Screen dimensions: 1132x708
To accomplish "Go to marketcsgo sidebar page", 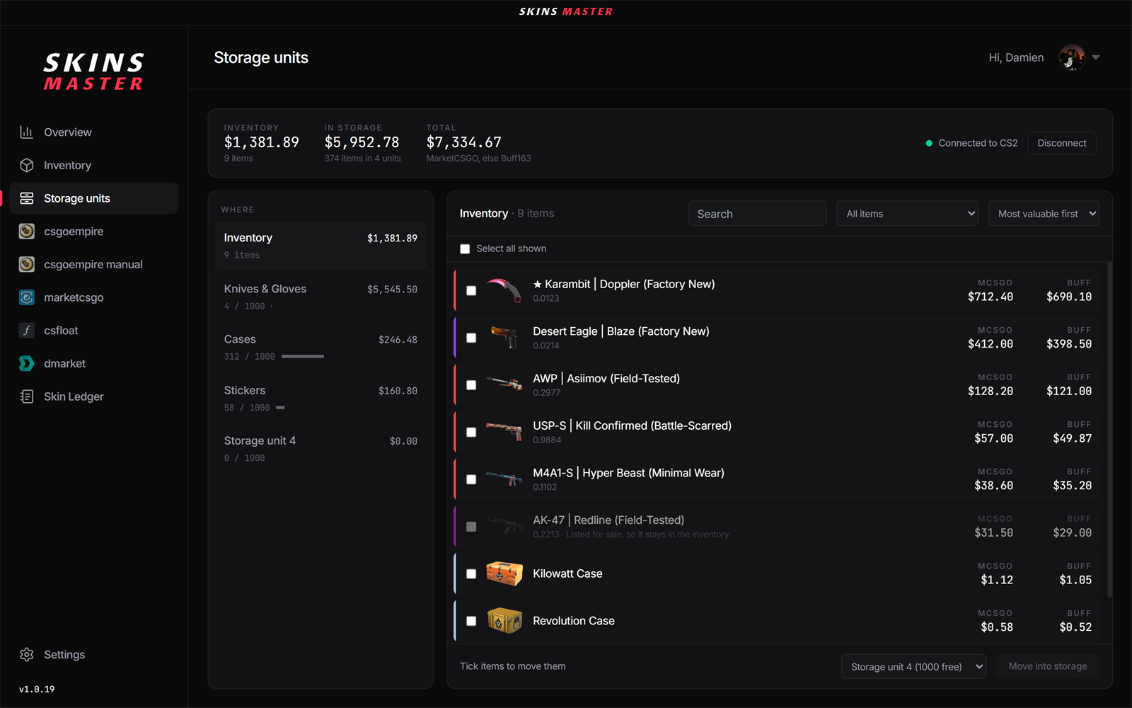I will (93, 297).
